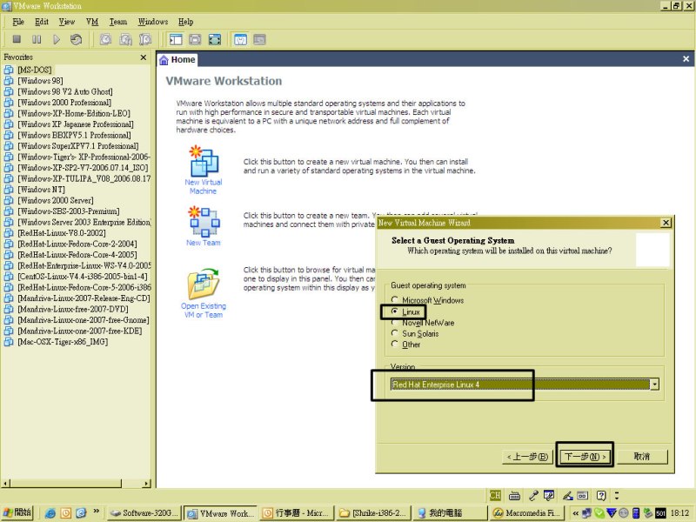Select [Windows Server 2003 Enterprise Edition] favorite
Screen dimensions: 696x522
pos(84,222)
